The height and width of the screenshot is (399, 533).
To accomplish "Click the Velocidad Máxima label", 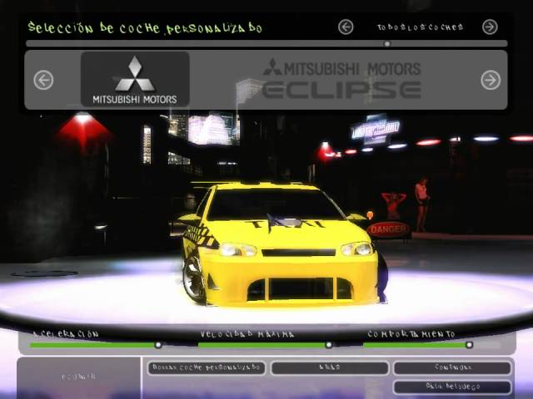I will pos(247,334).
